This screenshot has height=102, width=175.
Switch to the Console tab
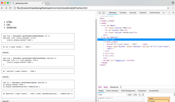tap(123, 13)
